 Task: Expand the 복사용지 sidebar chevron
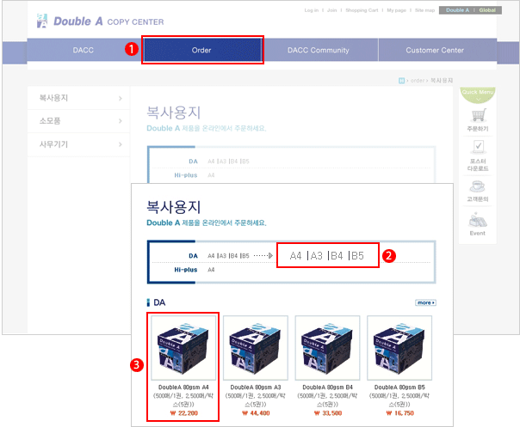(x=120, y=98)
